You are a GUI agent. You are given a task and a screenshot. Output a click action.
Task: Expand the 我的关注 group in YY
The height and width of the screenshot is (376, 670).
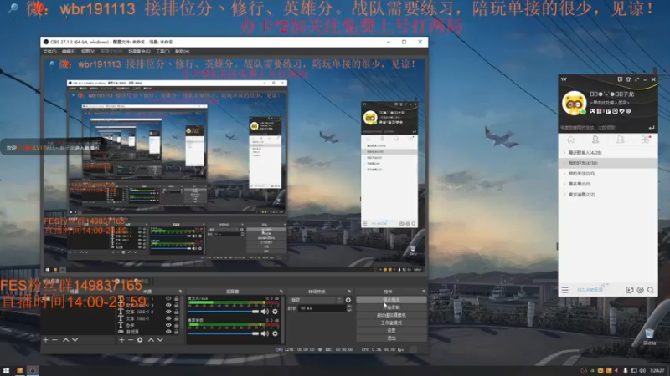point(564,174)
